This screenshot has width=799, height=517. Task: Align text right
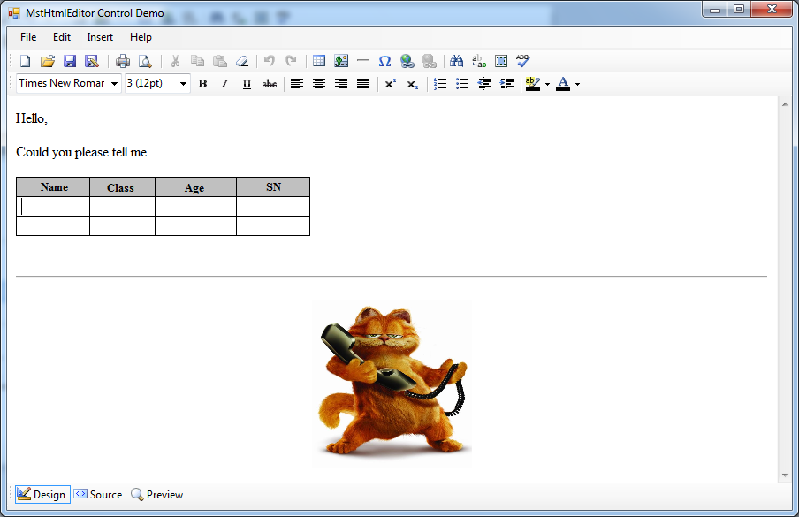pos(341,84)
